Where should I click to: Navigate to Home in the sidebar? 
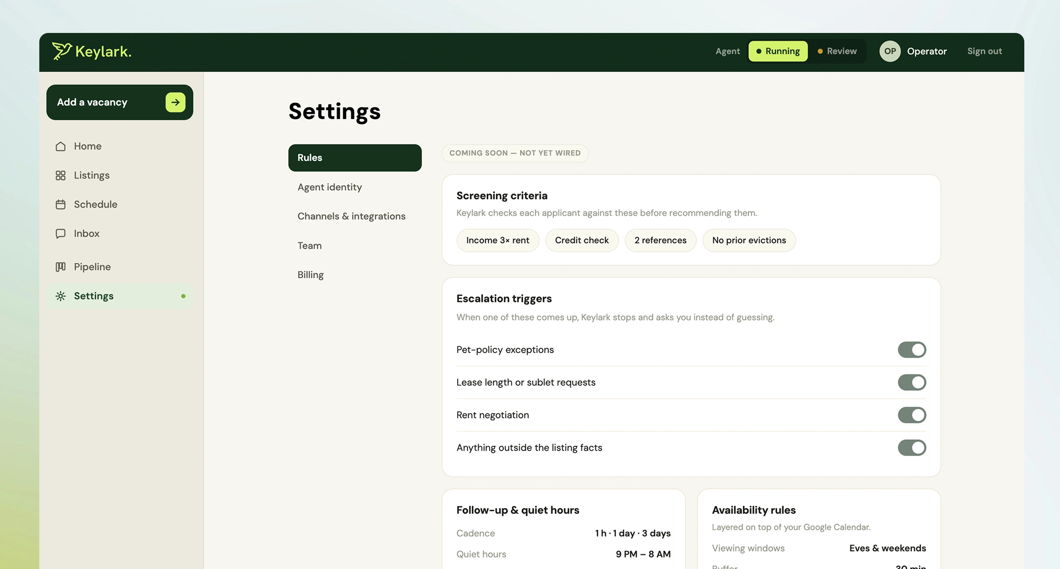tap(120, 146)
